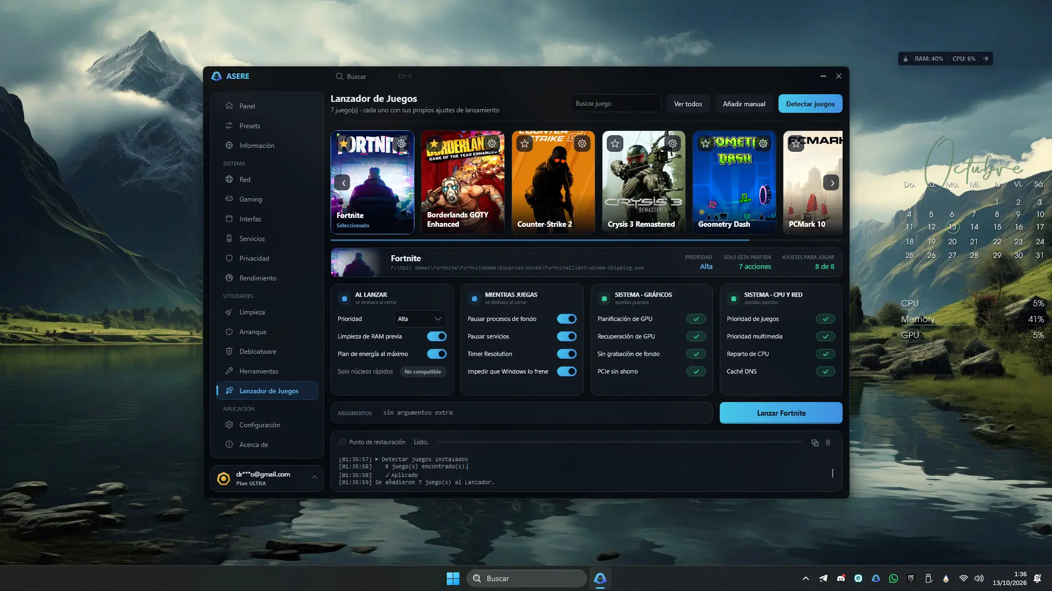
Task: Click the Geometry Dash star icon
Action: tap(706, 144)
